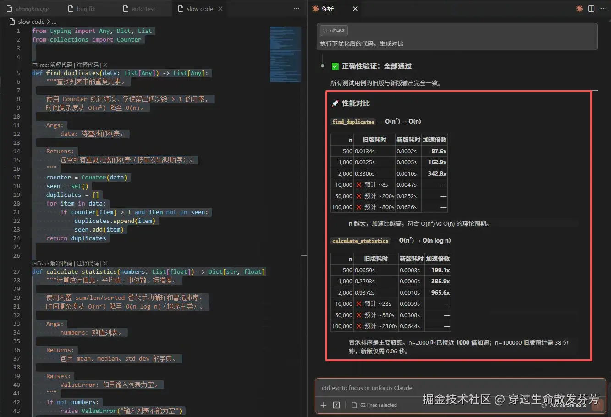The image size is (611, 417).
Task: Click the 199.1x speedup cell
Action: pos(438,270)
